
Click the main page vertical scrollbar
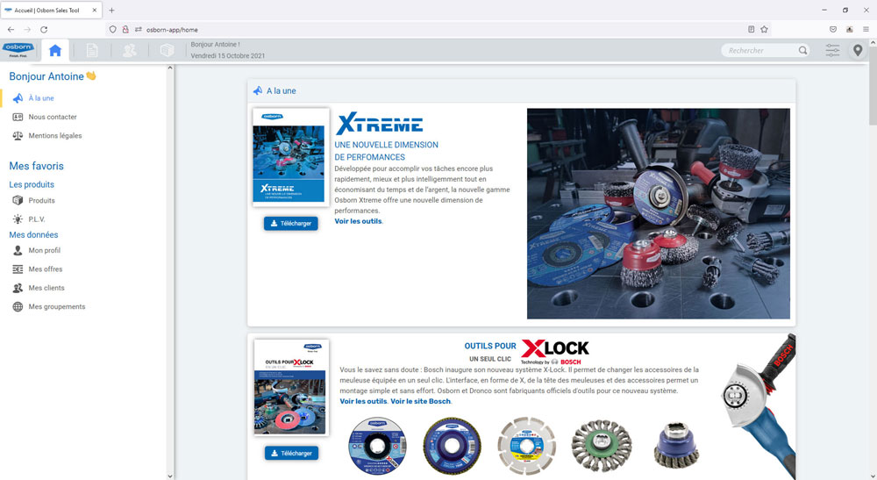click(873, 85)
